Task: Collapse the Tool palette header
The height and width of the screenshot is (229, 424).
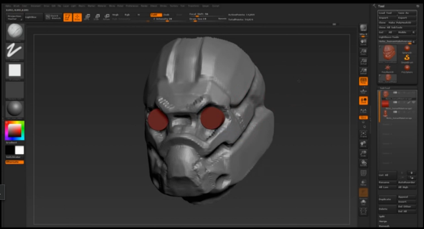Action: (381, 6)
